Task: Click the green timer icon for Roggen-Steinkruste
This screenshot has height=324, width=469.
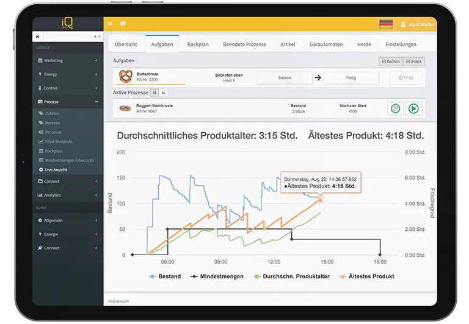Action: 396,108
